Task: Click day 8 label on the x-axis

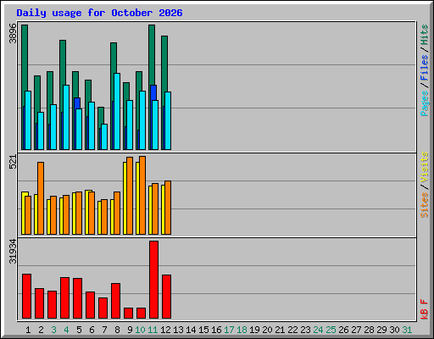Action: (x=117, y=330)
